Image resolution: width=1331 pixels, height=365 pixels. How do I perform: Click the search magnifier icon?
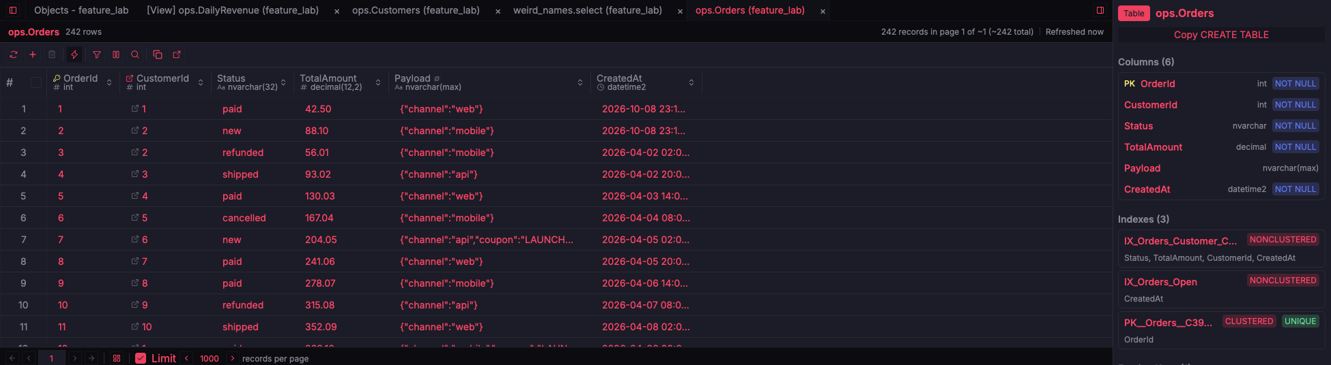point(135,54)
